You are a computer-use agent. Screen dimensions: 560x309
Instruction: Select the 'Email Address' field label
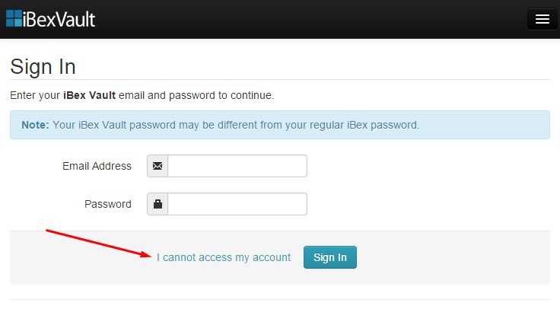97,166
